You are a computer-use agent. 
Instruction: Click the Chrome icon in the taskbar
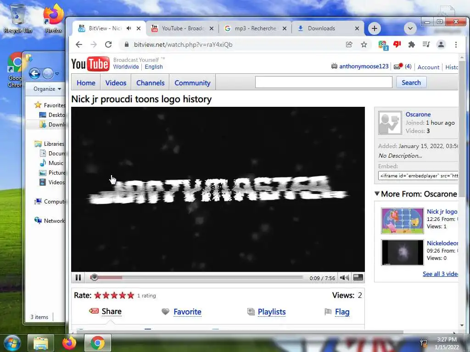click(x=98, y=343)
